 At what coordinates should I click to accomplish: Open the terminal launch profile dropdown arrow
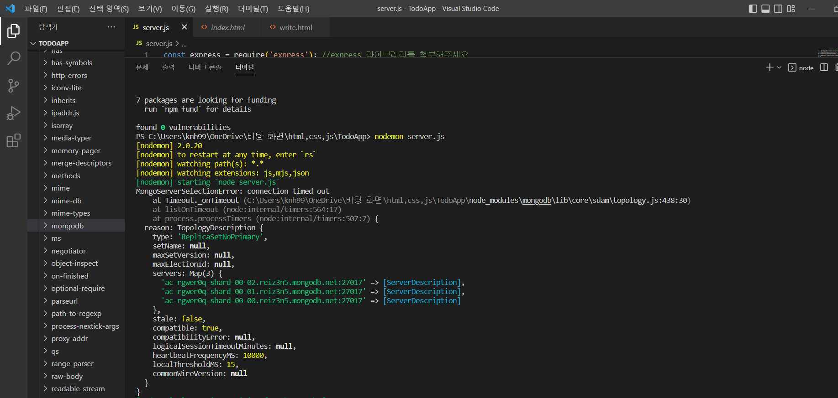[779, 67]
